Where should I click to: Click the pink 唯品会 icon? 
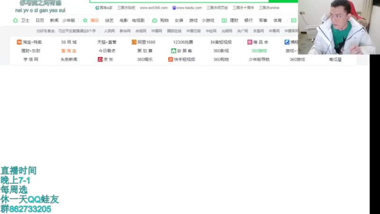[x=250, y=42]
